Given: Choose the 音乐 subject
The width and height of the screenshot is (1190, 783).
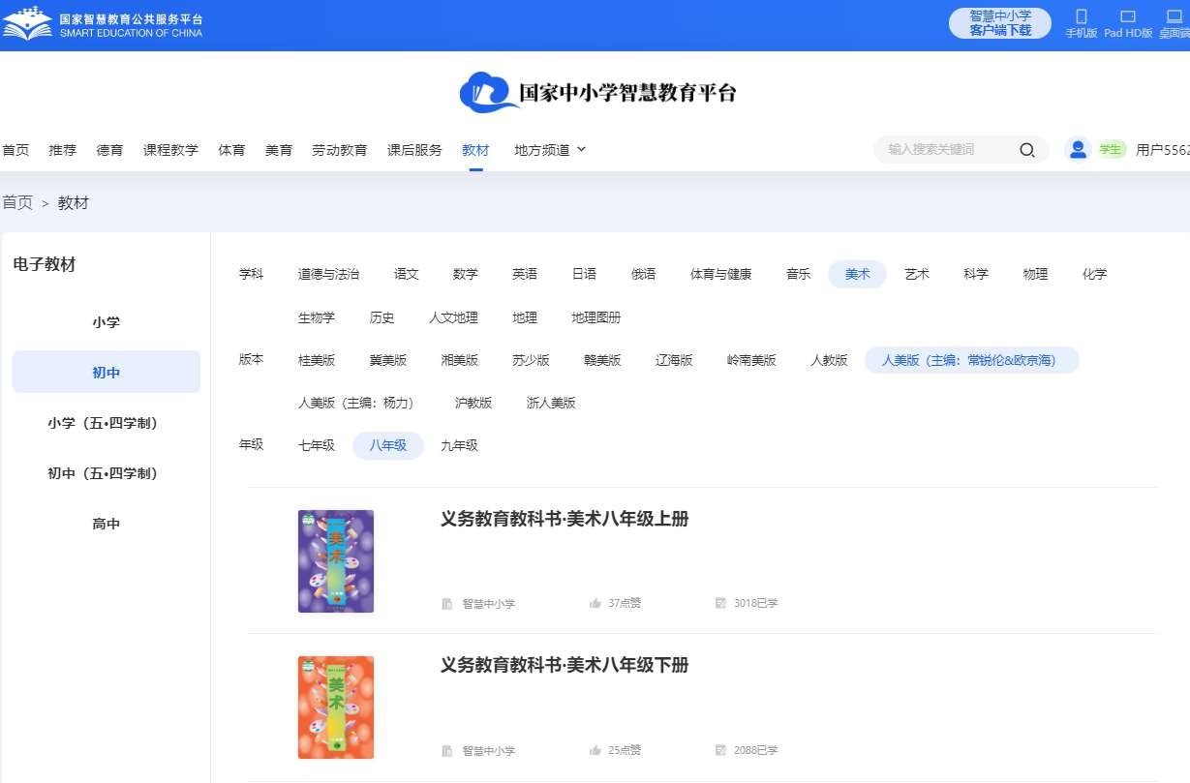Looking at the screenshot, I should click(799, 275).
